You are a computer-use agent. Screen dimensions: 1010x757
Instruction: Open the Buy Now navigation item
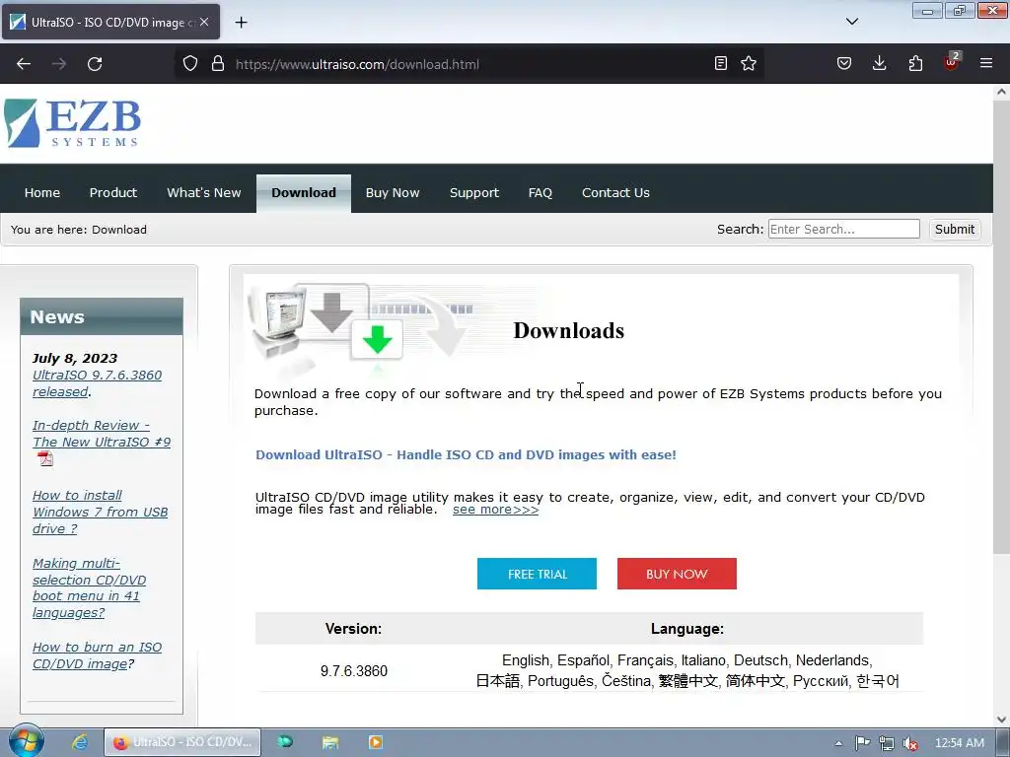coord(393,192)
